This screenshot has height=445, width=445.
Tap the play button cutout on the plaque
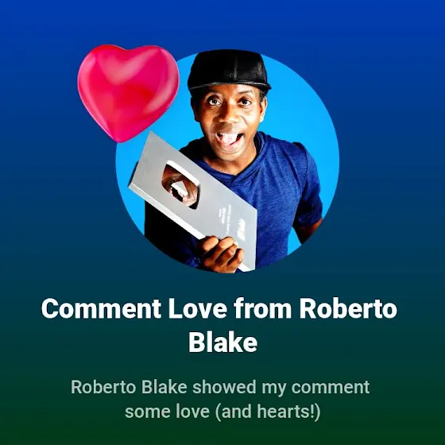181,184
